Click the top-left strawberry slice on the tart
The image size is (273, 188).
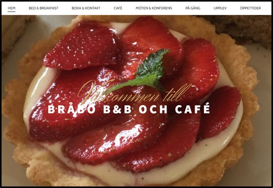coord(80,46)
